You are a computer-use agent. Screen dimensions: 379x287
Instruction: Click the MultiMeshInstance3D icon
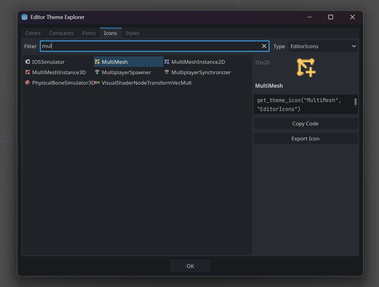pos(28,72)
